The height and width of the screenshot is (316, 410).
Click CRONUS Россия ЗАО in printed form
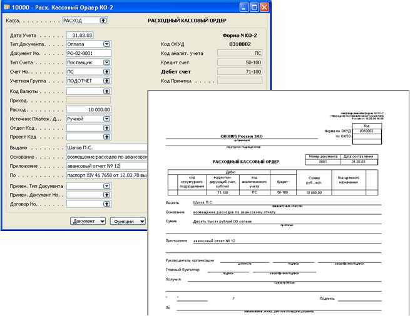242,136
